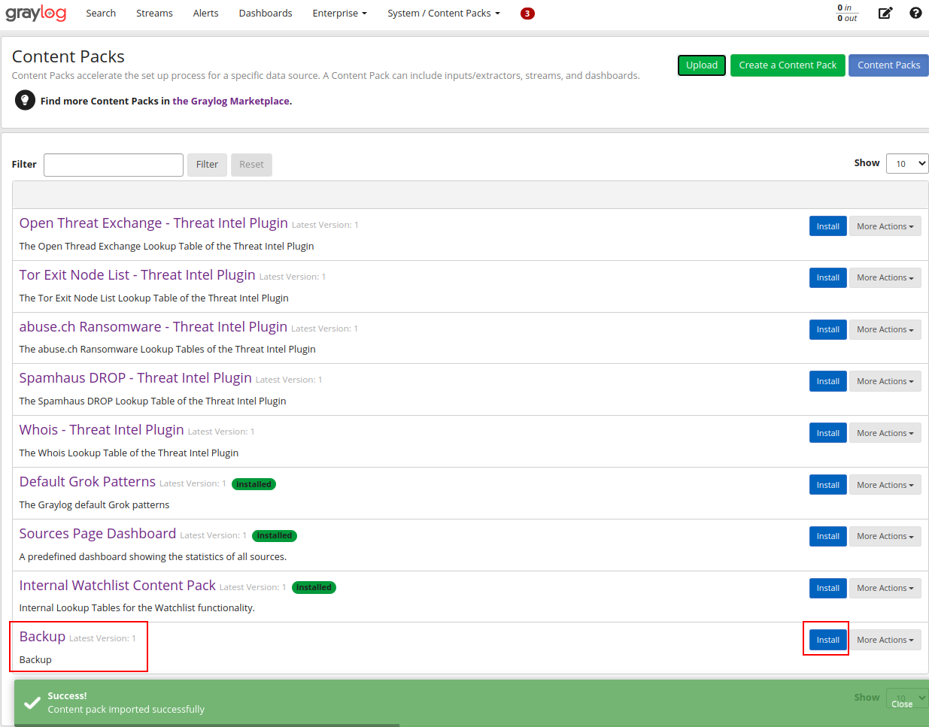Open Sources Page Dashboard link

pyautogui.click(x=98, y=534)
